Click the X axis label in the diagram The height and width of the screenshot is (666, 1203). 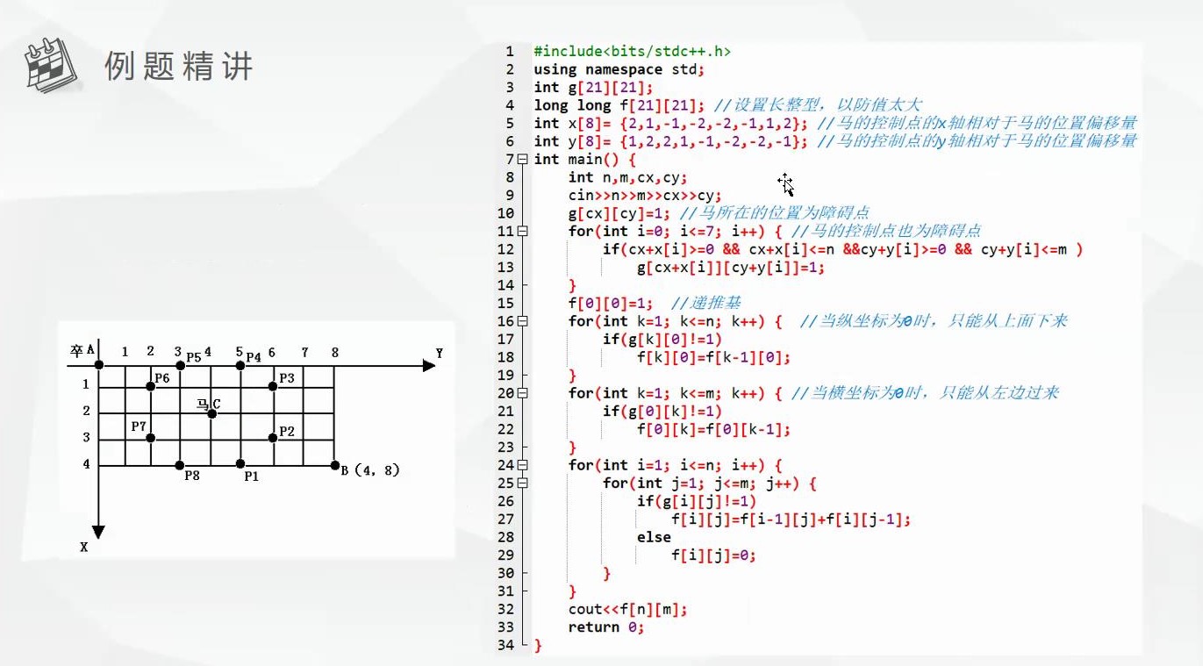84,547
